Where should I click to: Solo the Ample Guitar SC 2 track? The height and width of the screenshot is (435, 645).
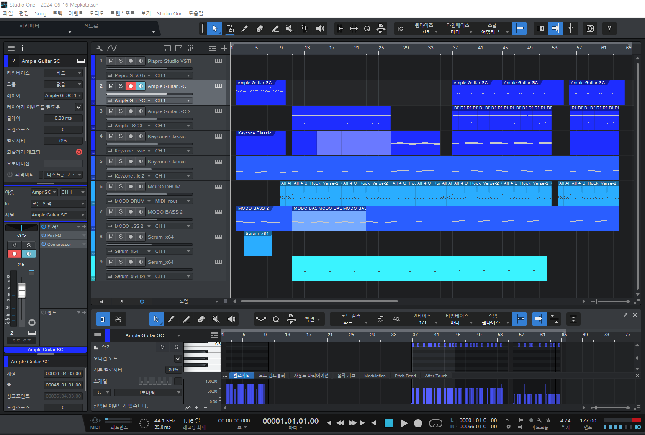(121, 111)
